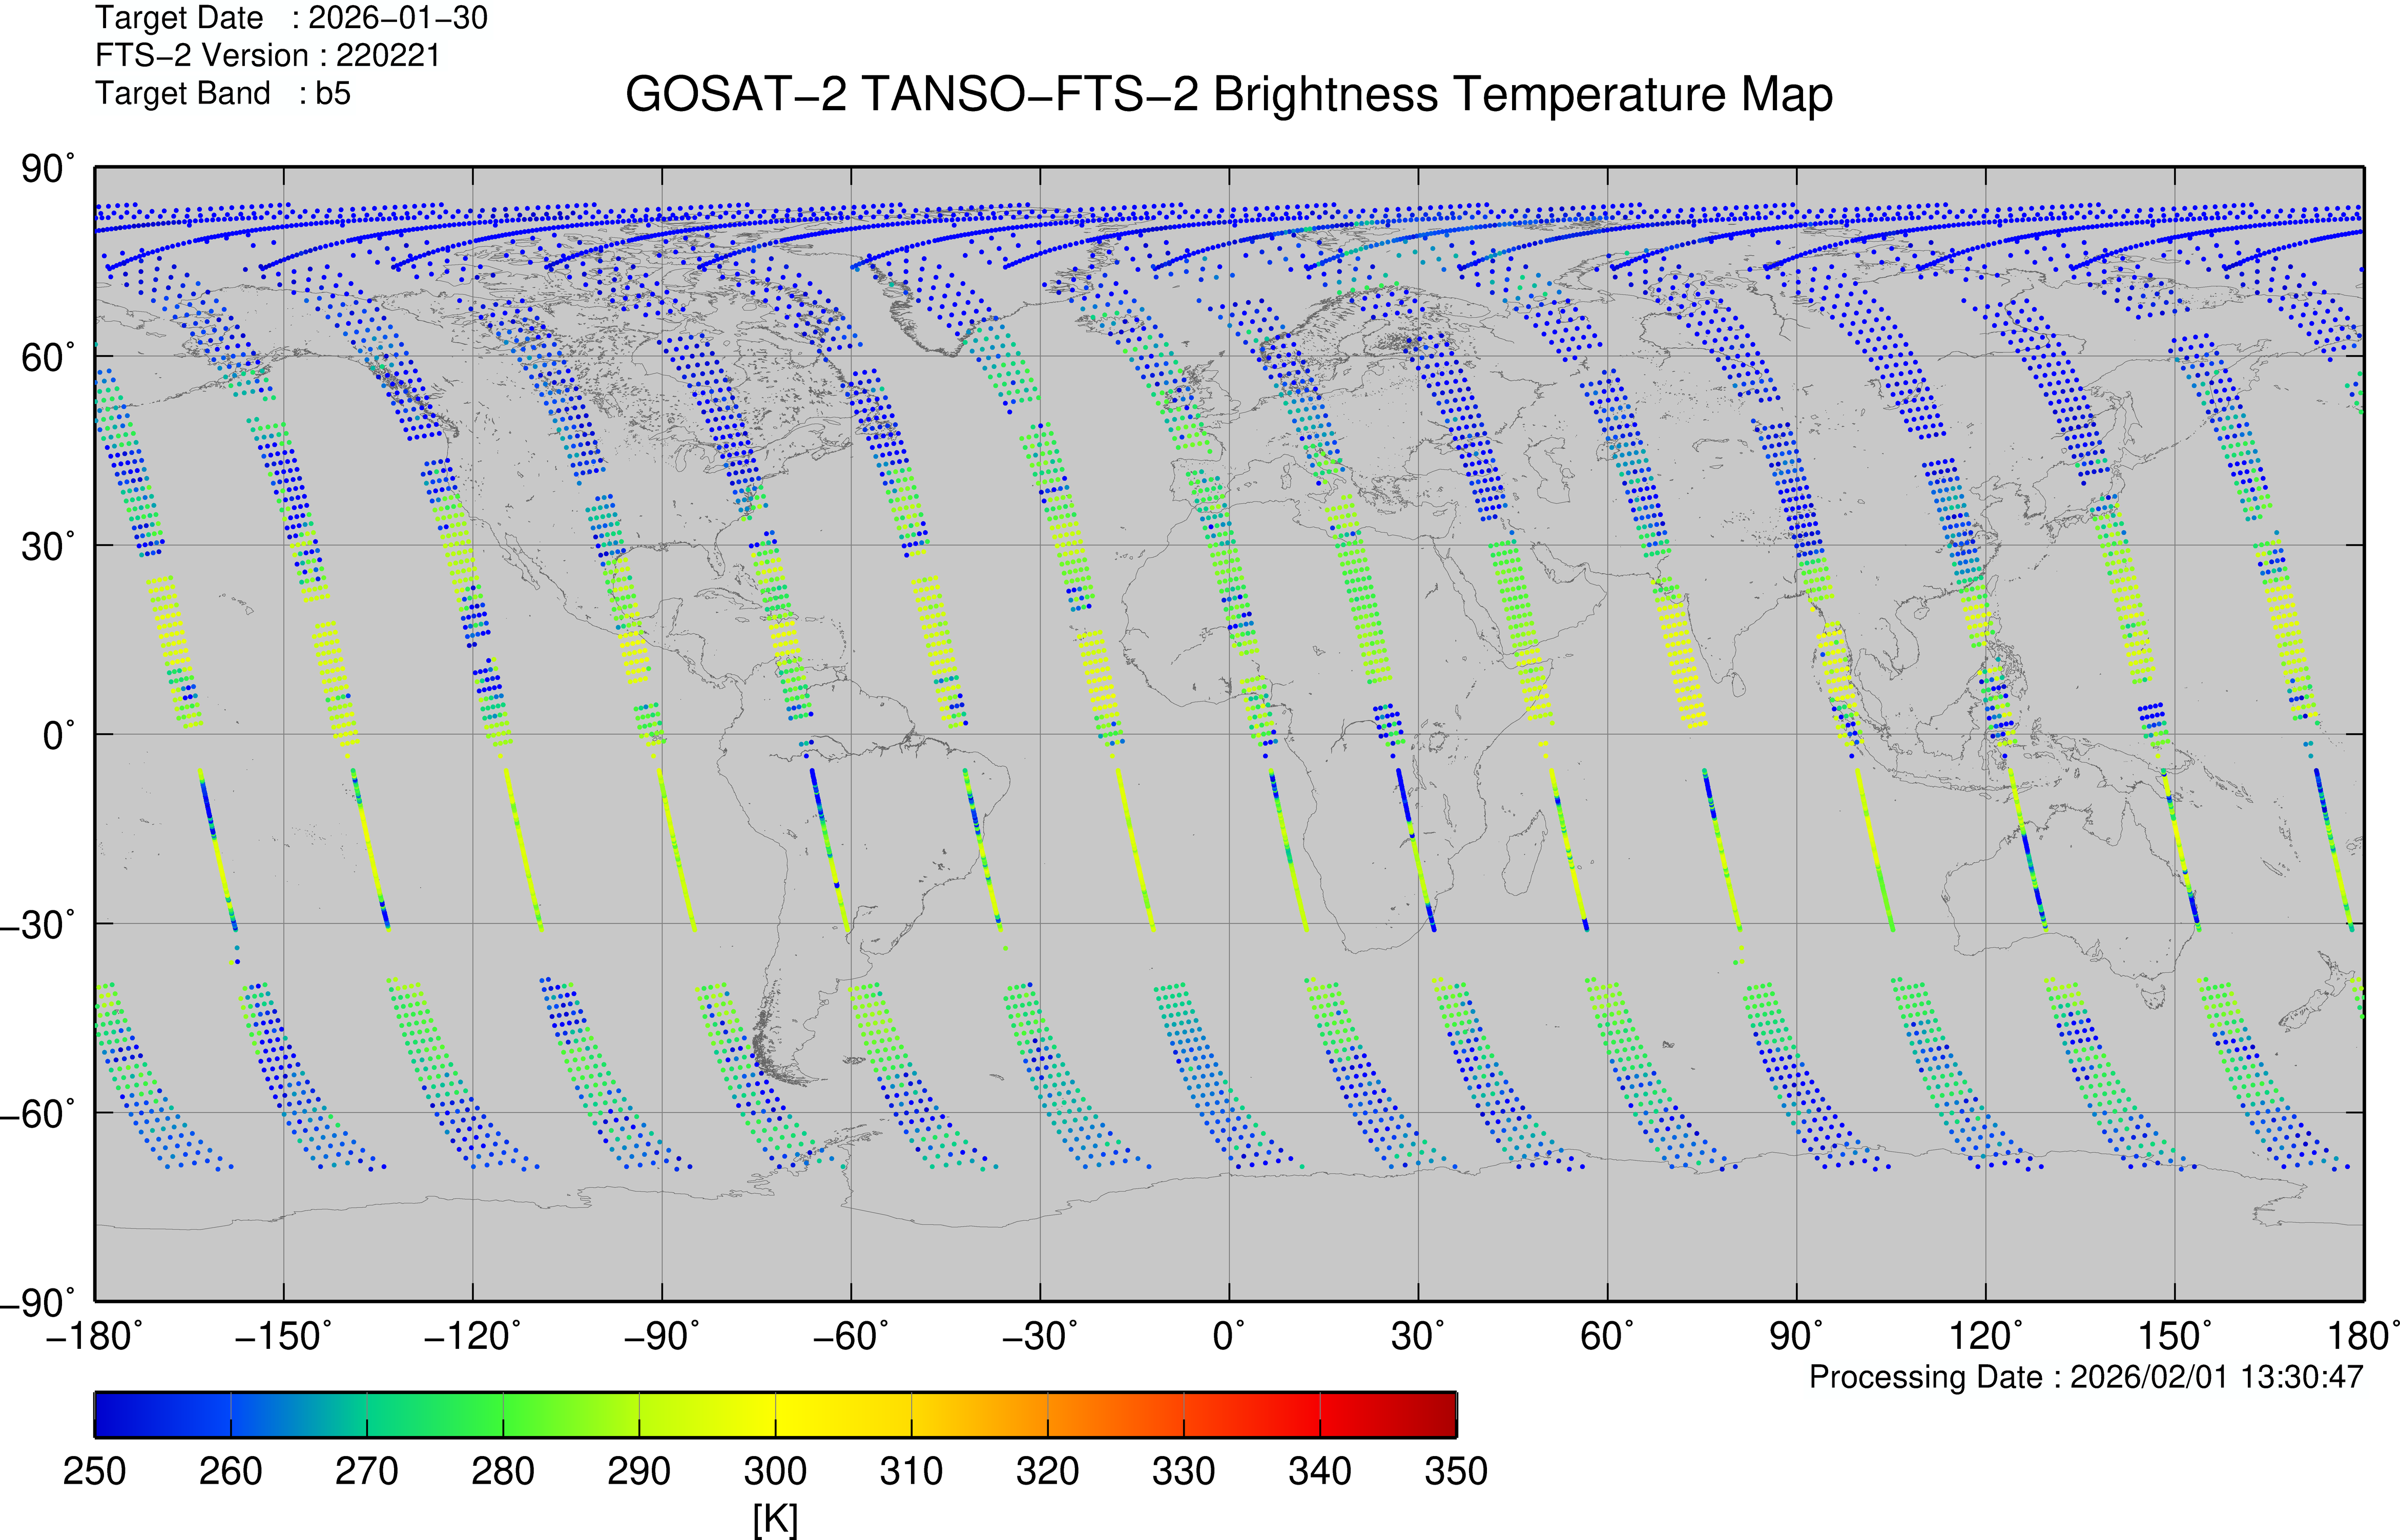2400x1540 pixels.
Task: Click the 180° longitude axis label
Action: 2362,1336
